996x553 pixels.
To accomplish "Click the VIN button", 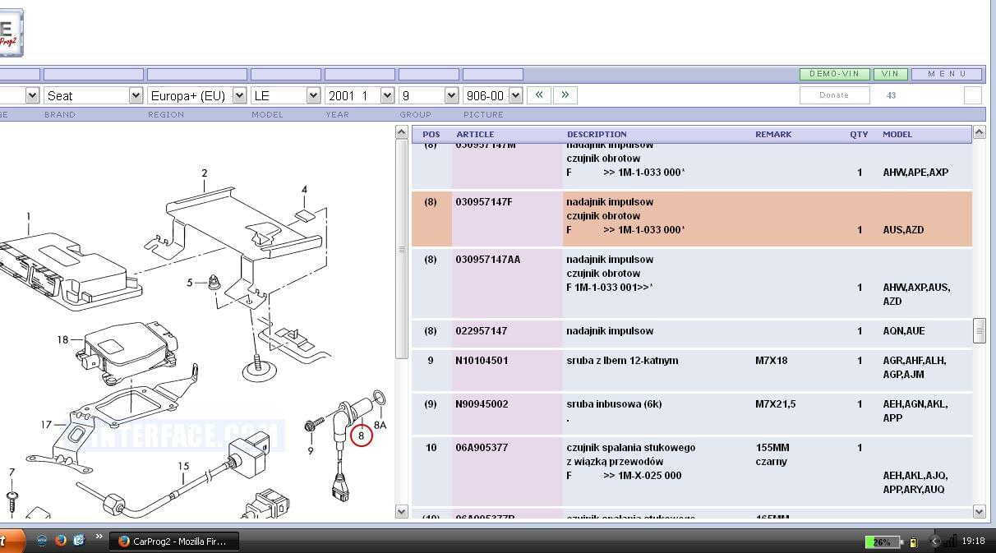I will [x=891, y=74].
